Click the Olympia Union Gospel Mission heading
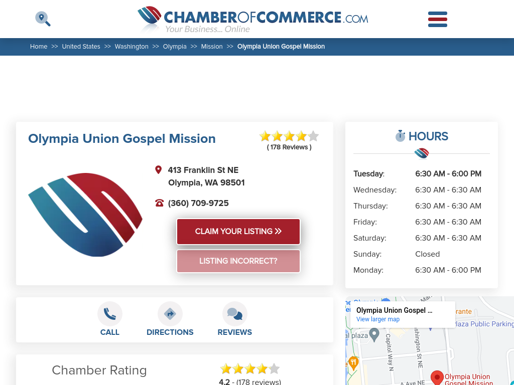Image resolution: width=514 pixels, height=385 pixels. [122, 138]
